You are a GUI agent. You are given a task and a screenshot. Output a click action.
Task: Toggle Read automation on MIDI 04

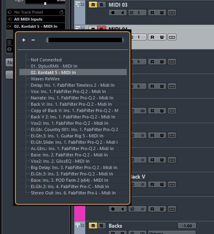pos(152,37)
